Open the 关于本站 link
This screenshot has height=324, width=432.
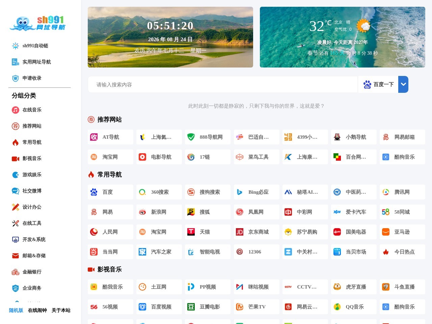(61, 310)
